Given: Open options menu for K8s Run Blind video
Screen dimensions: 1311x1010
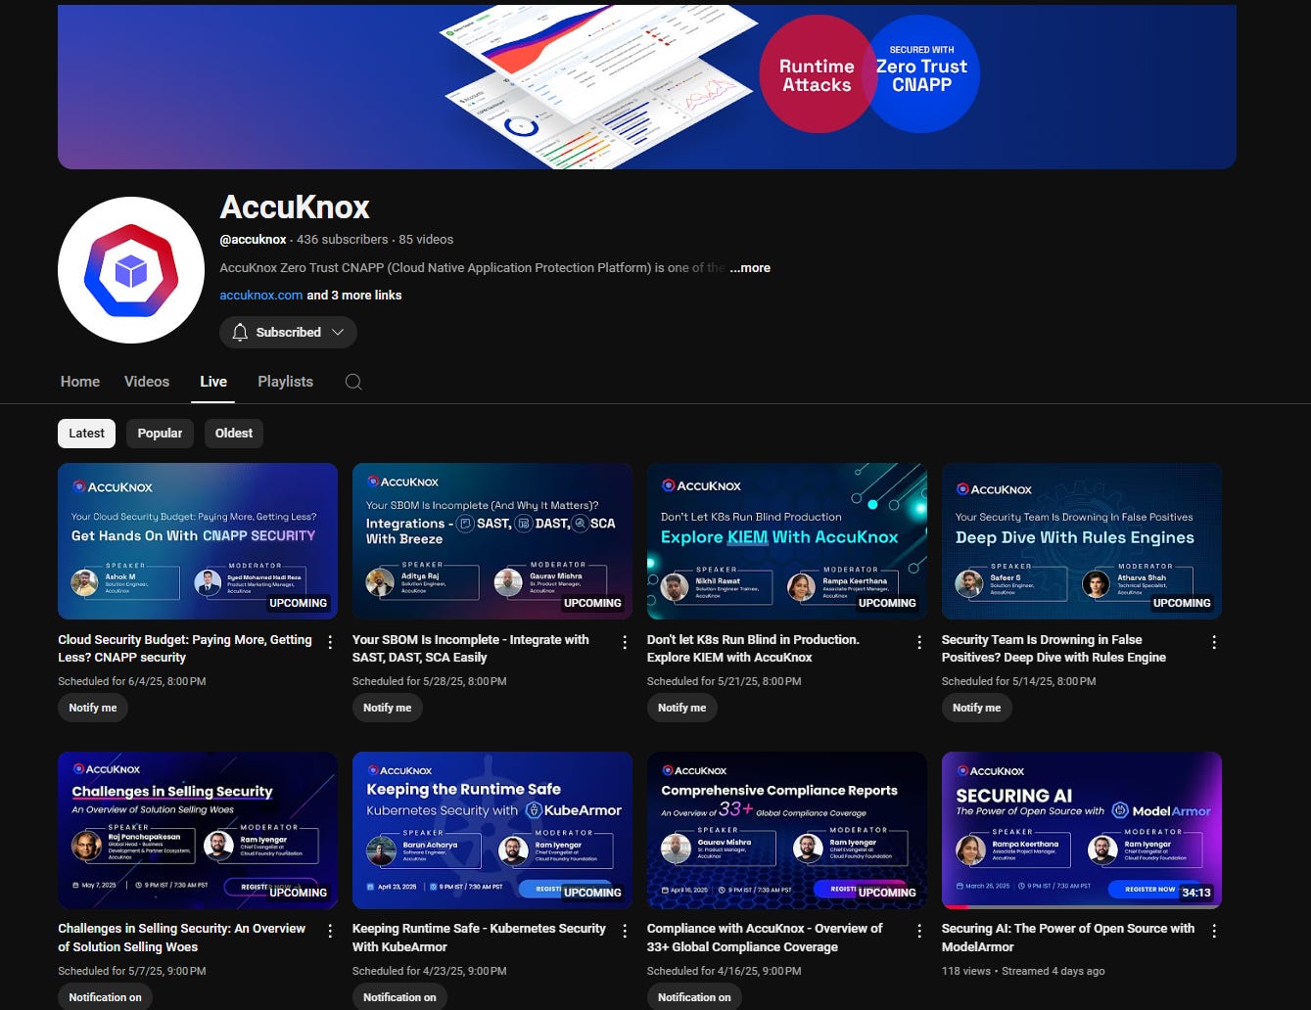Looking at the screenshot, I should pos(919,642).
